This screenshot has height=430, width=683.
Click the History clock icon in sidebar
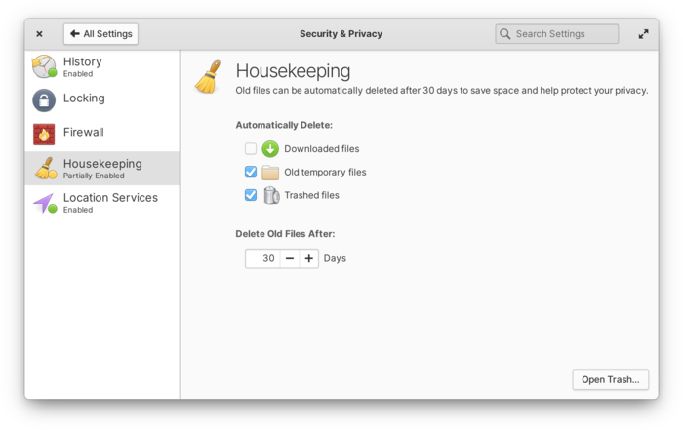click(44, 66)
